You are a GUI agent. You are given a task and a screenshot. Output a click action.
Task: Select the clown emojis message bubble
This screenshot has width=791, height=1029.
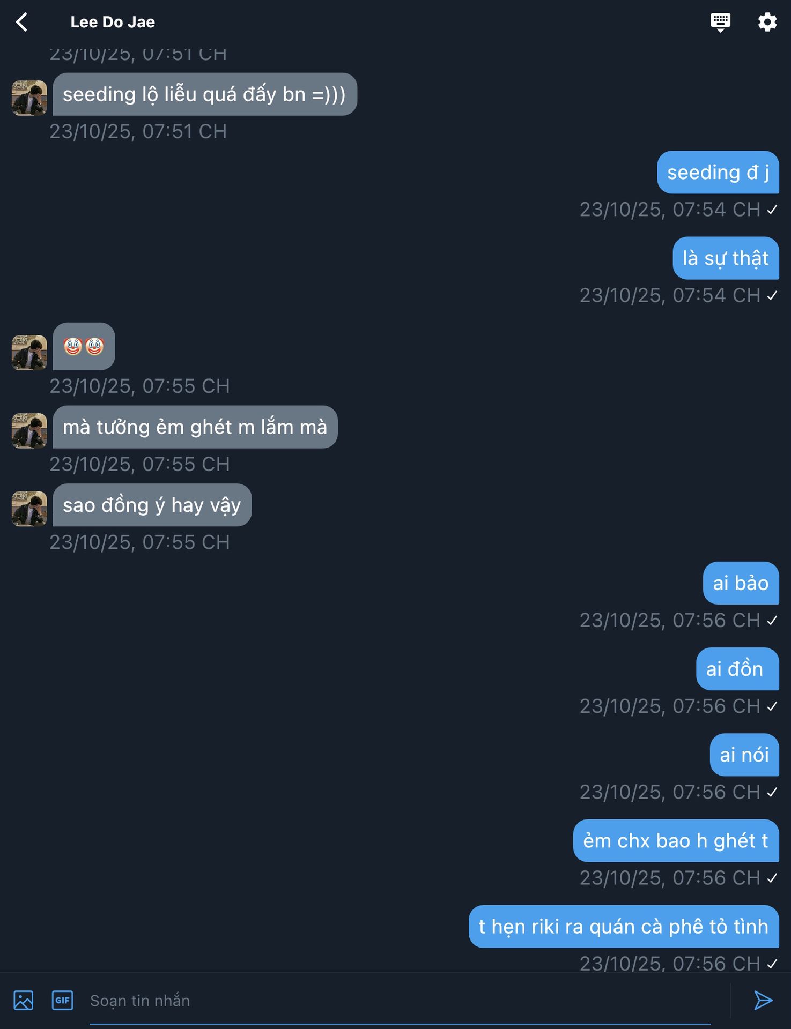84,346
